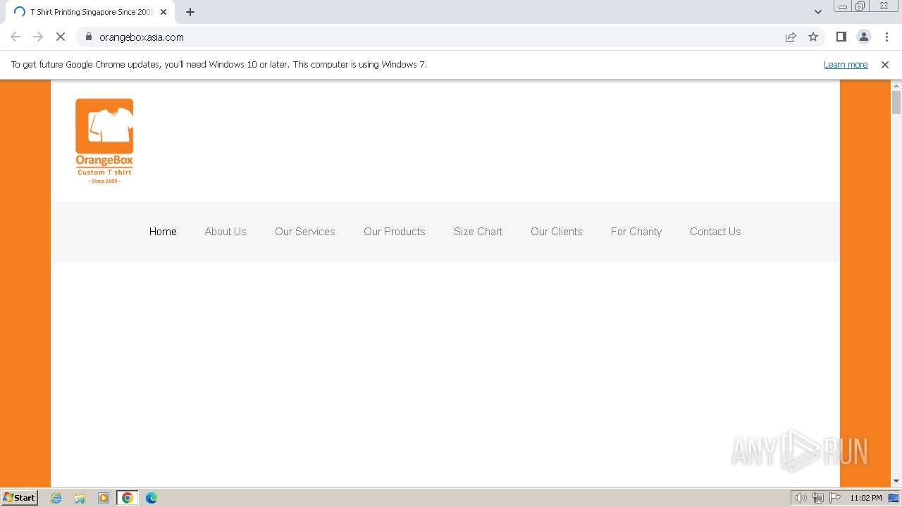
Task: Click the OrangeBox Custom T shirt logo
Action: click(x=104, y=141)
